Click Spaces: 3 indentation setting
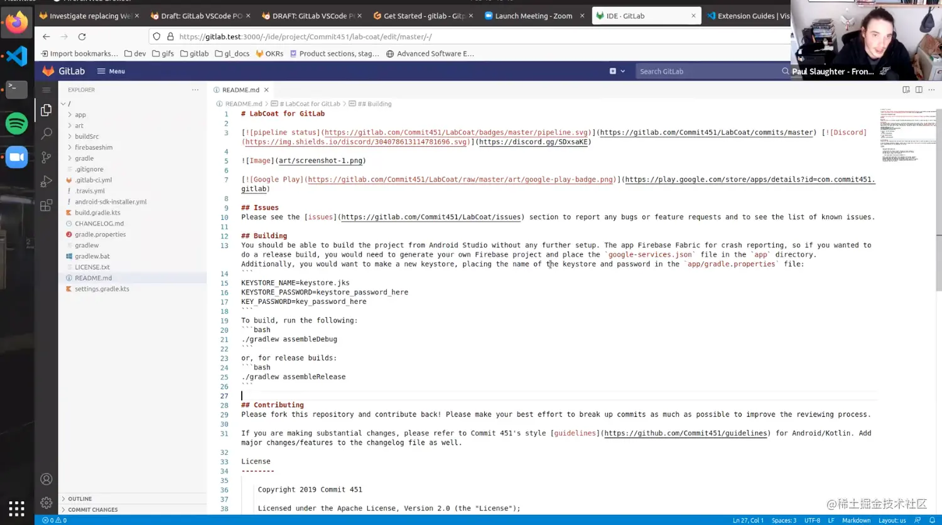The height and width of the screenshot is (525, 942). (784, 520)
